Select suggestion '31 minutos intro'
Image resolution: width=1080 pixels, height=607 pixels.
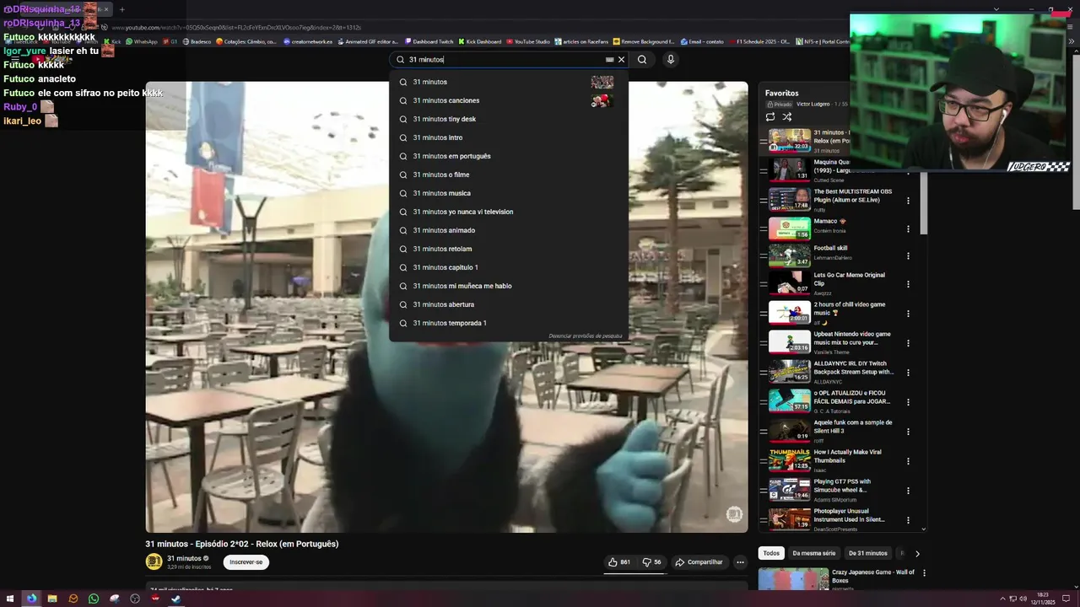point(508,137)
